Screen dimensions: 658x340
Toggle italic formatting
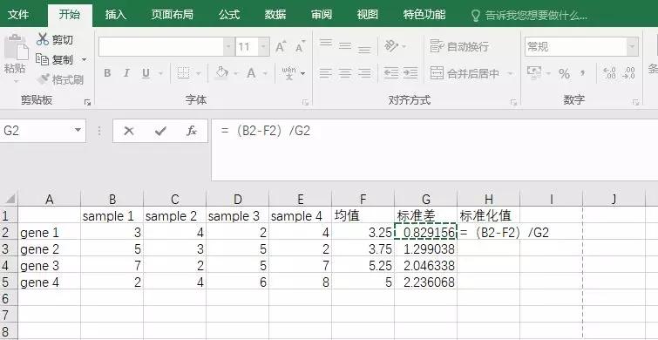pyautogui.click(x=125, y=73)
